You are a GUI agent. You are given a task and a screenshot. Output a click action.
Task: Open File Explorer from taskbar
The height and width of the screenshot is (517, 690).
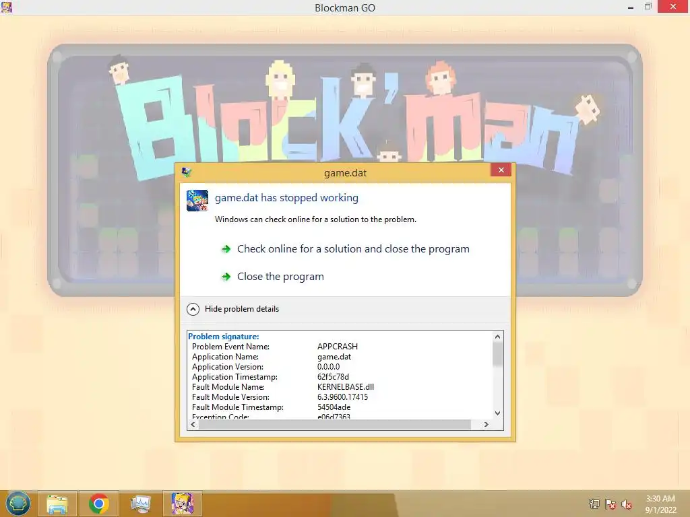tap(57, 504)
